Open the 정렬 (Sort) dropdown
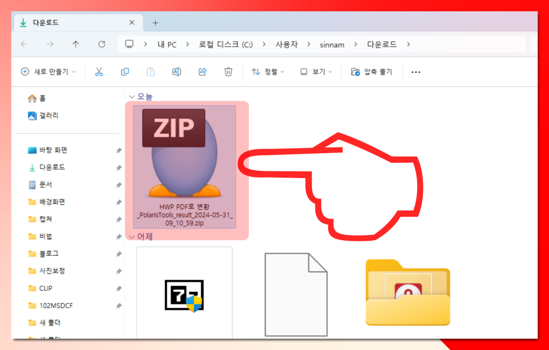The image size is (549, 350). coord(267,72)
